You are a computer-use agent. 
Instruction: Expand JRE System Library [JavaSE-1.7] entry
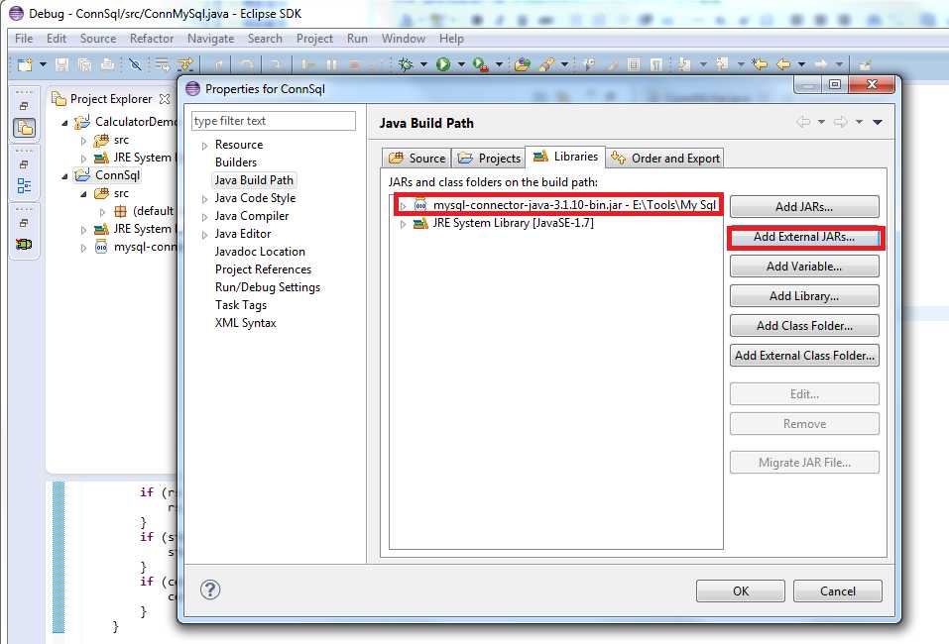tap(403, 224)
